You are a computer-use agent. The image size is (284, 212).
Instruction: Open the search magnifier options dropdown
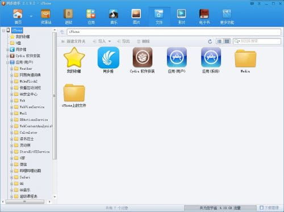click(237, 41)
